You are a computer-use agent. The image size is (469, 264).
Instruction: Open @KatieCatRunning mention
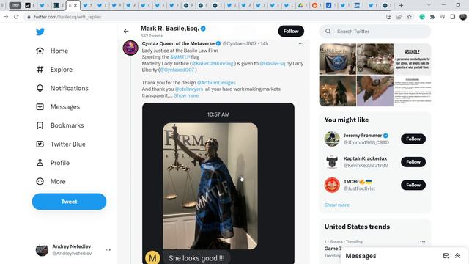212,64
